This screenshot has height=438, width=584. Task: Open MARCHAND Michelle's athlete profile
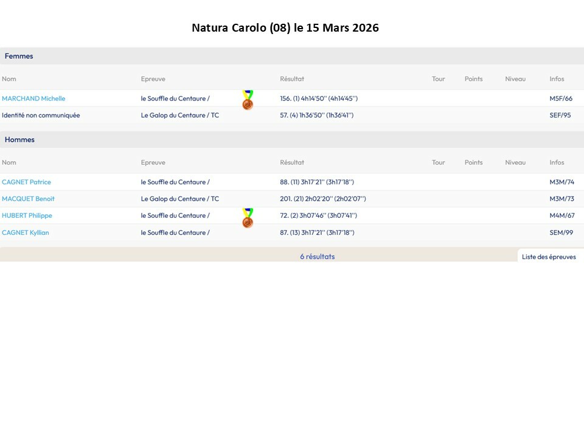33,99
